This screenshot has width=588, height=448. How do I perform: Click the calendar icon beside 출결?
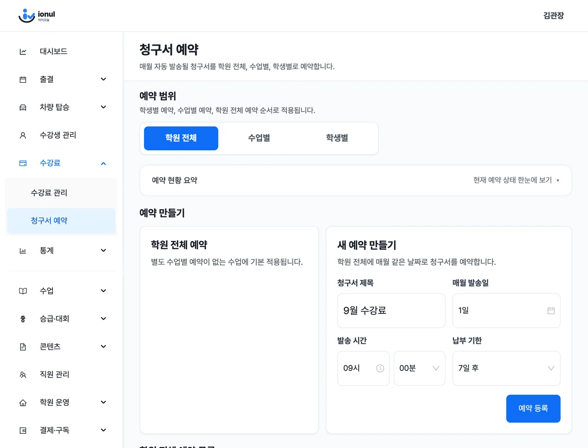click(x=23, y=79)
